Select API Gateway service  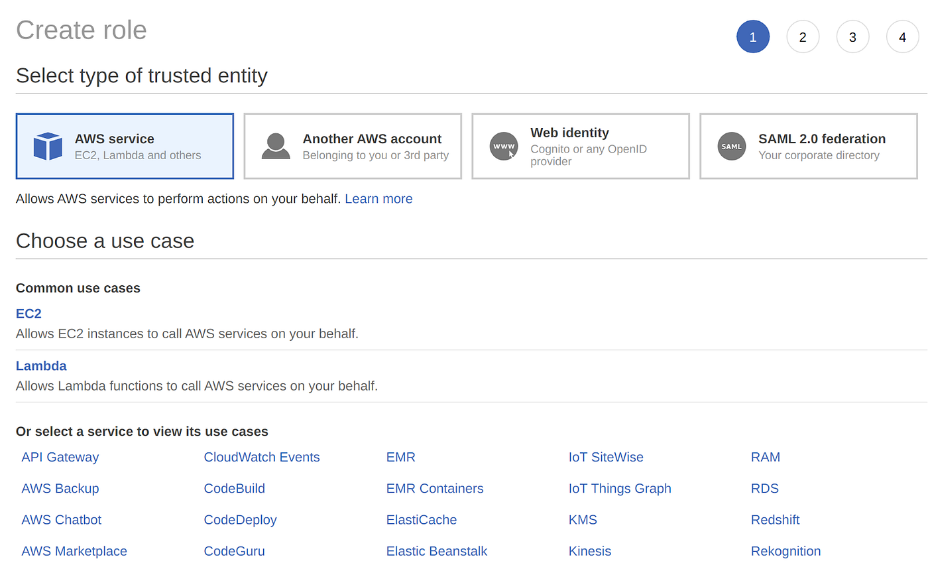coord(60,457)
